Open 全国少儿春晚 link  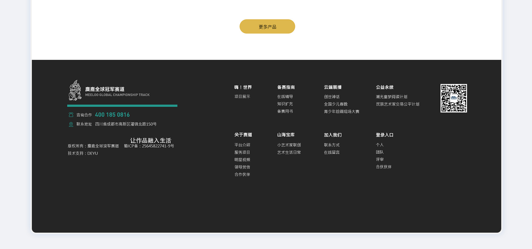336,104
